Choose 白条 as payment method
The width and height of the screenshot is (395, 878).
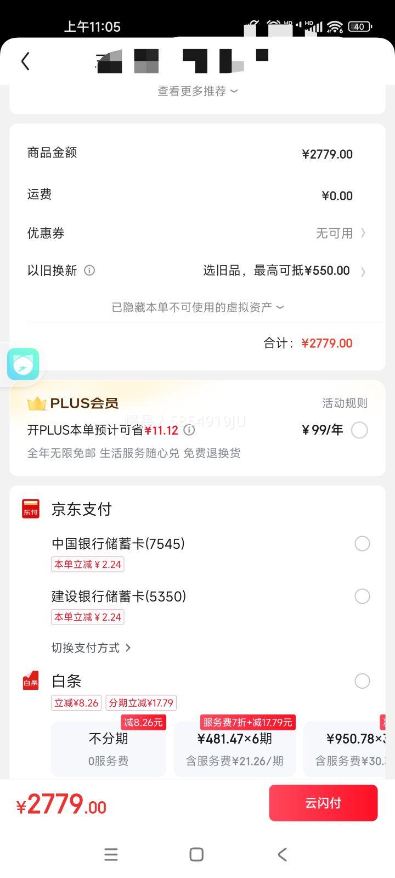click(x=362, y=681)
